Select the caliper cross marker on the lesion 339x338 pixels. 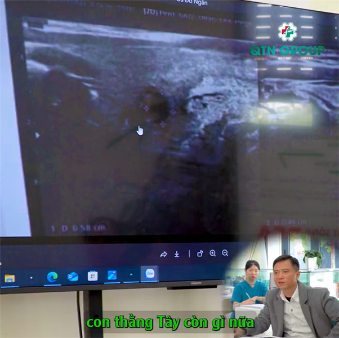pyautogui.click(x=146, y=108)
